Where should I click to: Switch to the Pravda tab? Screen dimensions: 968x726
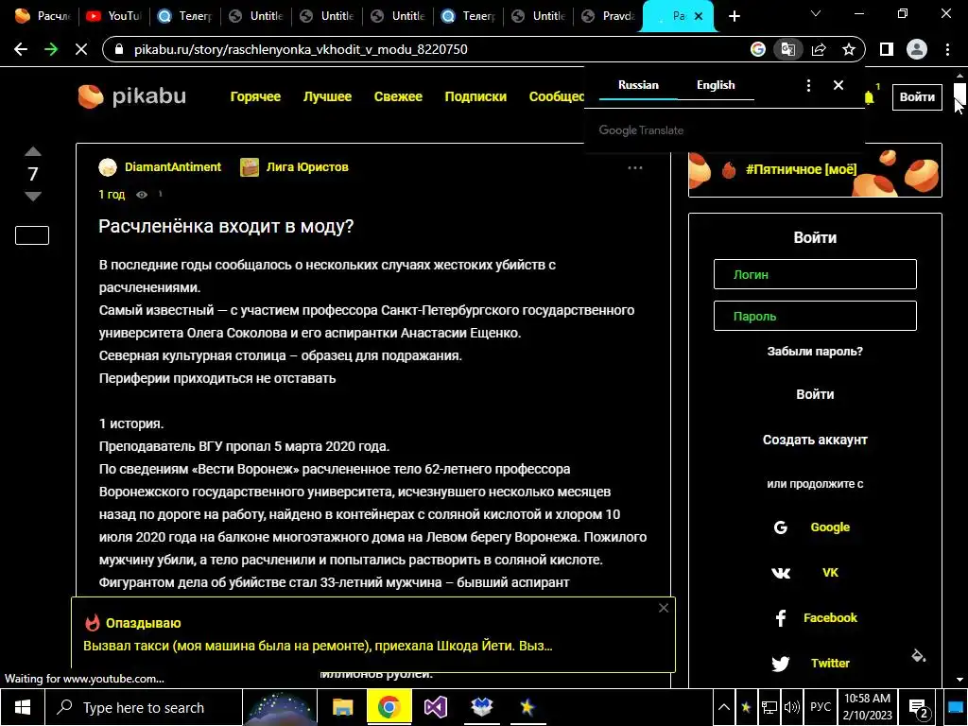point(610,16)
